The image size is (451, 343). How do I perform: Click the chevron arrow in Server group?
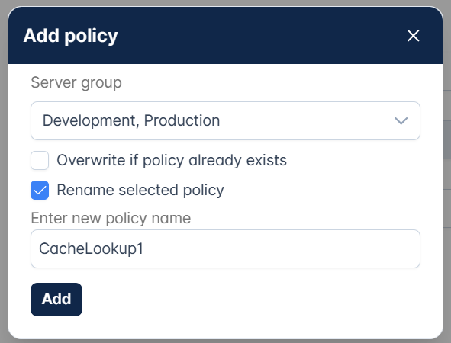pyautogui.click(x=401, y=120)
